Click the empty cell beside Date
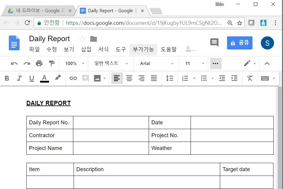The height and width of the screenshot is (189, 283). (232, 123)
